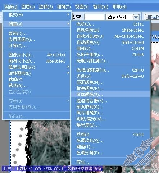Expand the 模式(M) submenu

[37, 15]
